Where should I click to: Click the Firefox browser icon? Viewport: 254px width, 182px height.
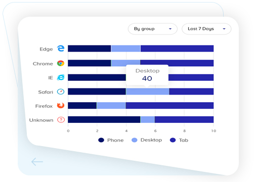pos(61,106)
